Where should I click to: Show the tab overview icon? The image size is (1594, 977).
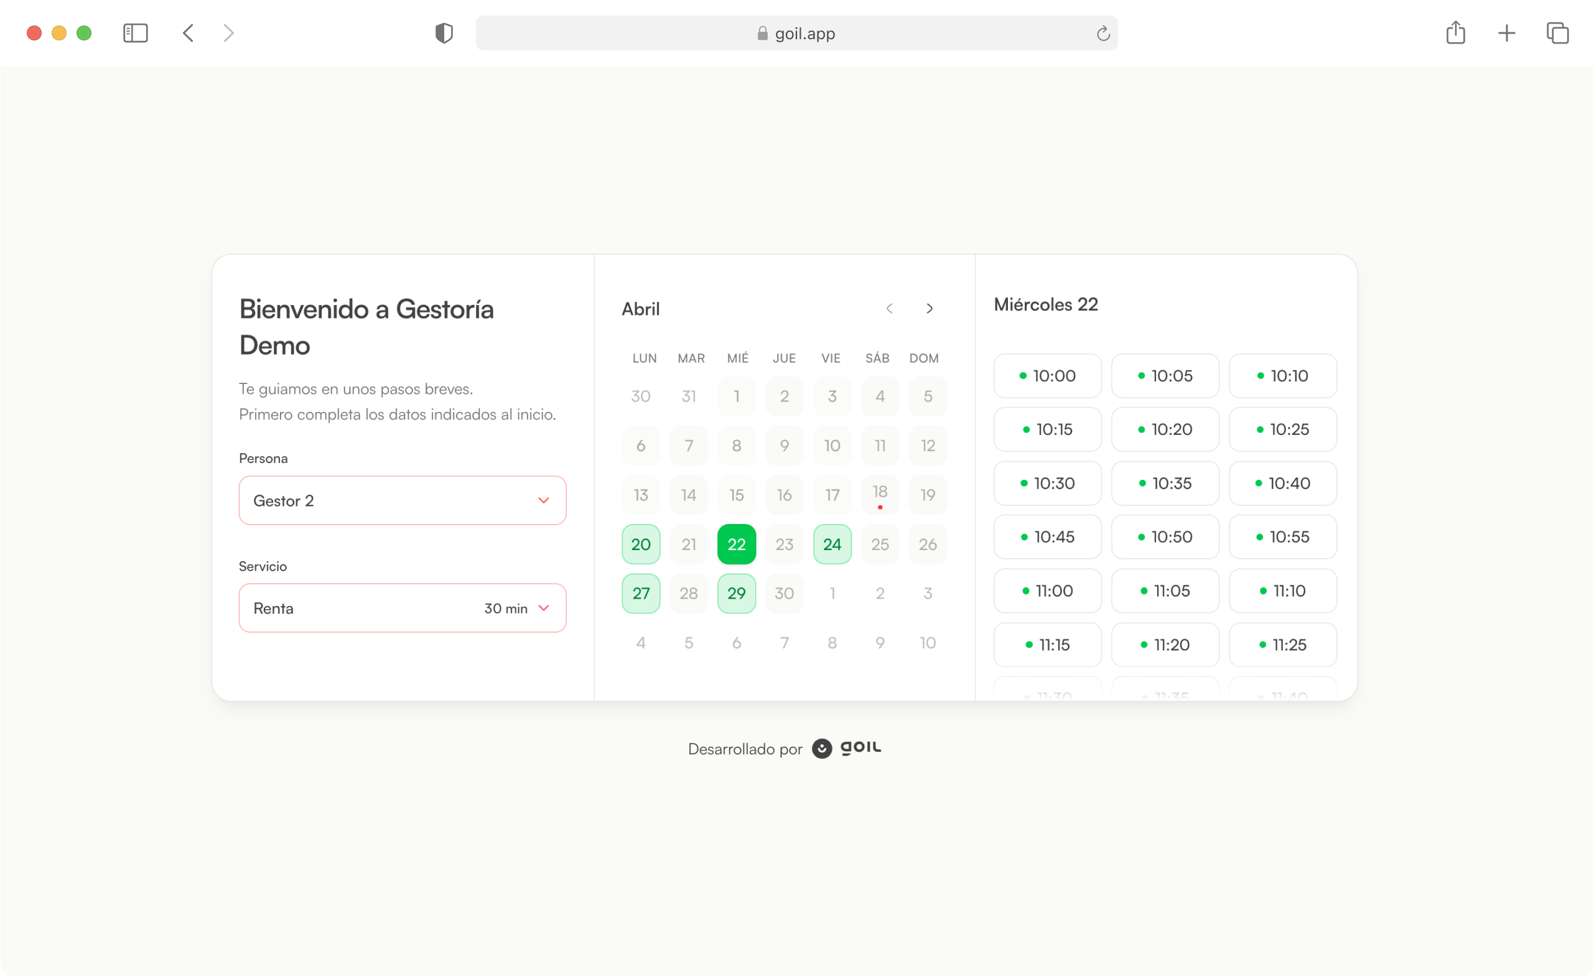(1557, 33)
